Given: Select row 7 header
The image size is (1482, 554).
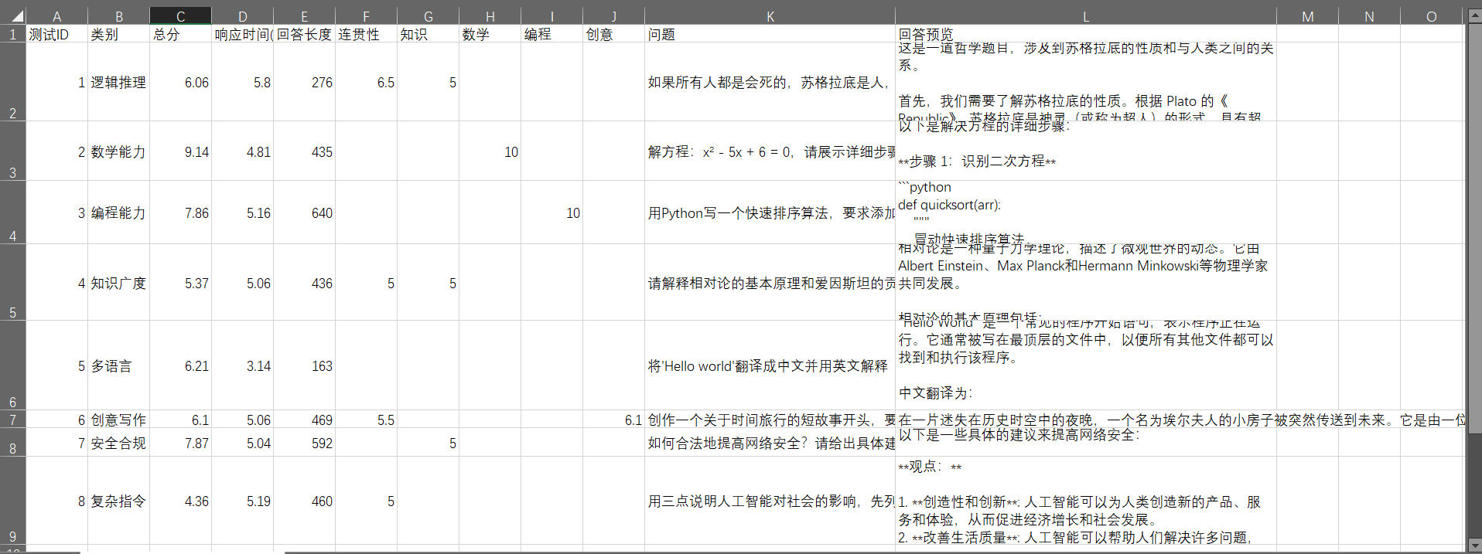Looking at the screenshot, I should pyautogui.click(x=13, y=420).
